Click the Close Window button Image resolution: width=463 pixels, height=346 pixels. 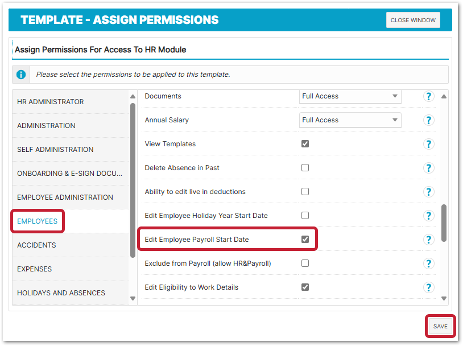[x=413, y=20]
